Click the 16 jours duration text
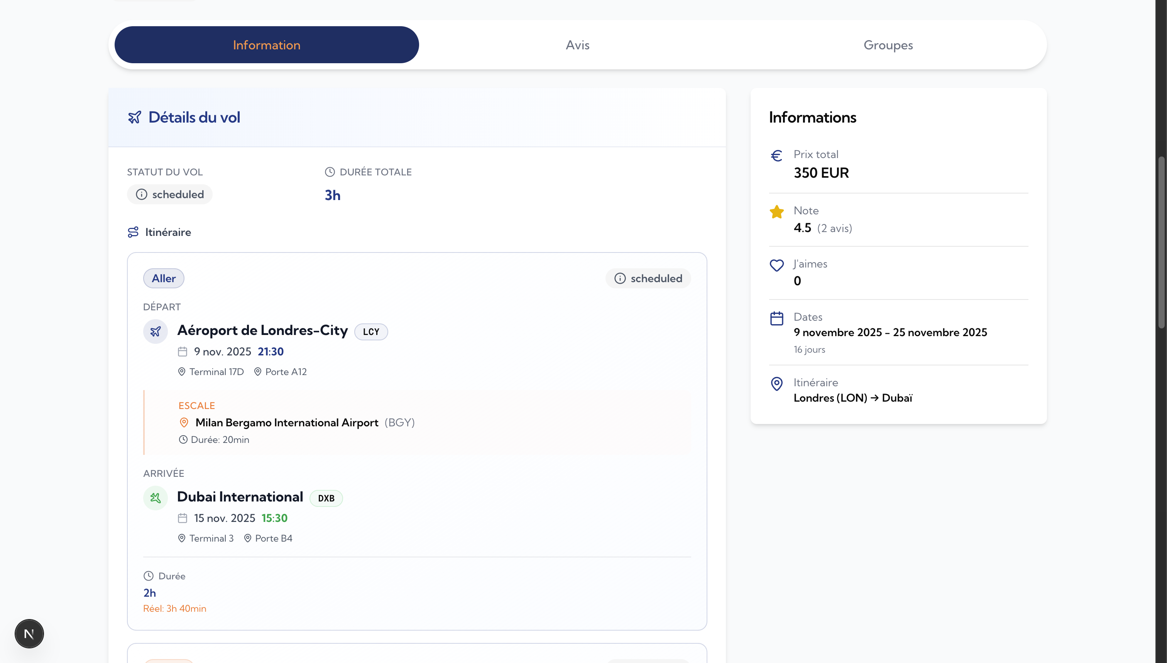1167x663 pixels. [809, 350]
